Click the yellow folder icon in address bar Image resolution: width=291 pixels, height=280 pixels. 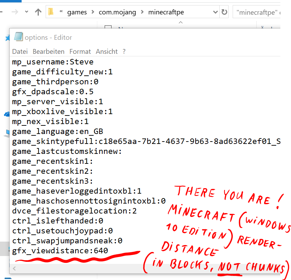pos(51,12)
